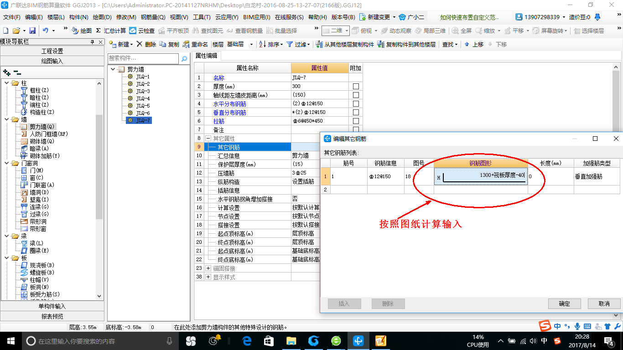
Task: Select component JLQ-3 in the list
Action: 143,91
